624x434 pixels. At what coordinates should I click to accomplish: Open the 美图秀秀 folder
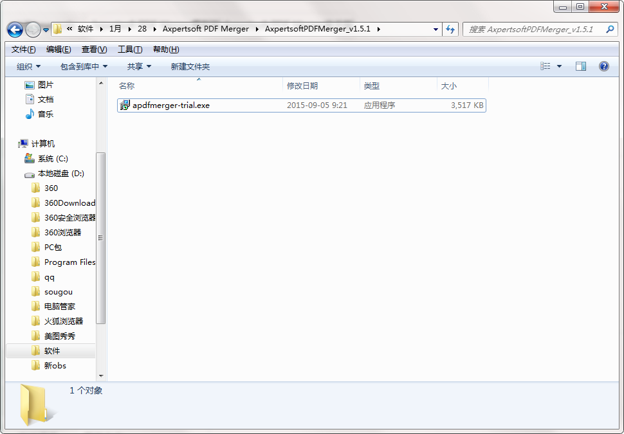[x=53, y=336]
